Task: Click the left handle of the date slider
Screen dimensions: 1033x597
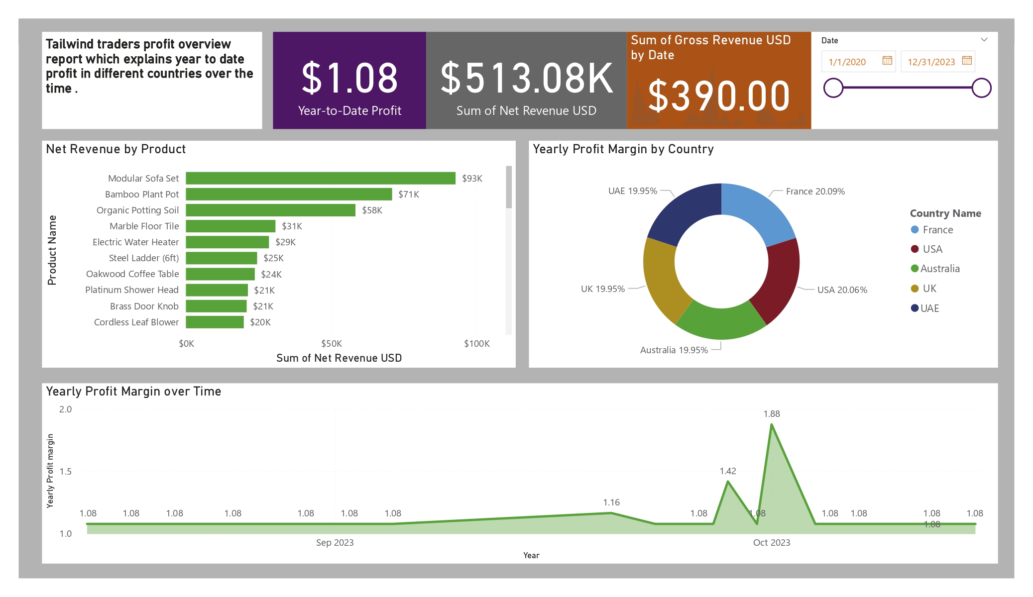Action: pos(833,88)
